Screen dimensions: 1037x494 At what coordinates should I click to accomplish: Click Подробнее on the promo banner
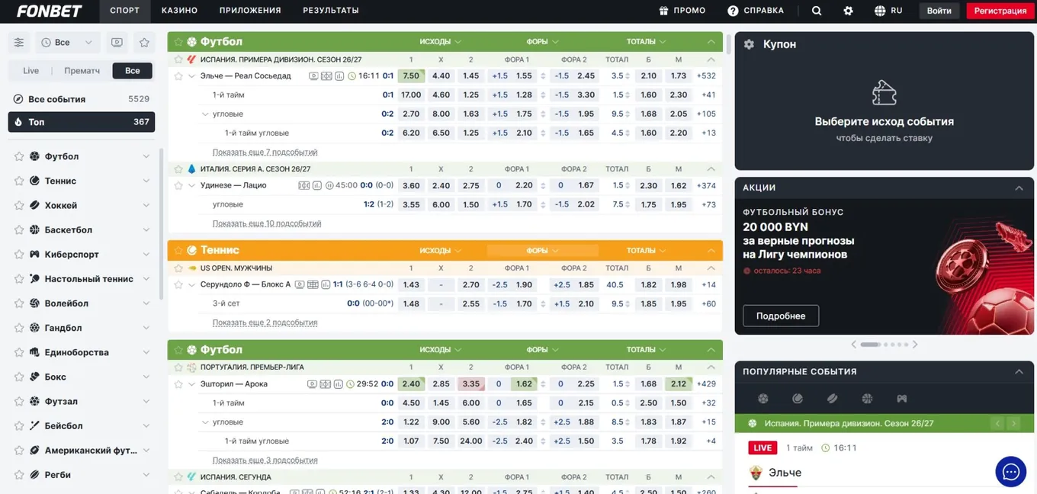point(781,316)
